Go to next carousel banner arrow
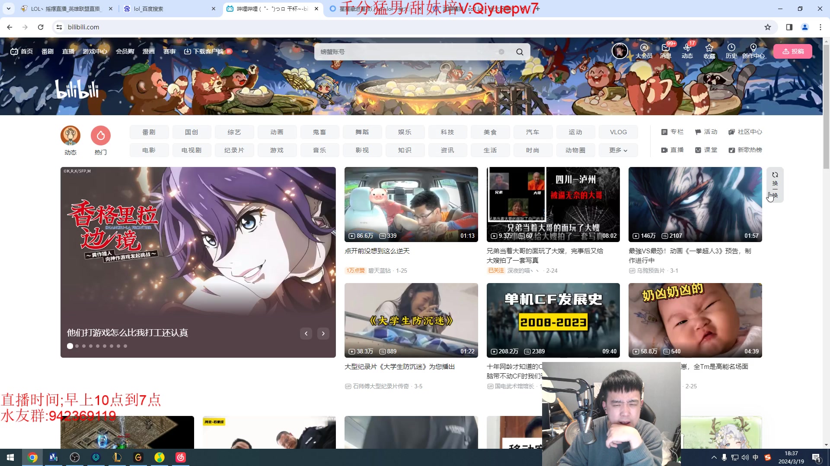Viewport: 830px width, 466px height. (323, 334)
